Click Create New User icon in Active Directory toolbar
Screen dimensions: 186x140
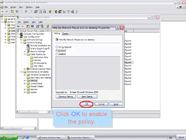coord(56,12)
